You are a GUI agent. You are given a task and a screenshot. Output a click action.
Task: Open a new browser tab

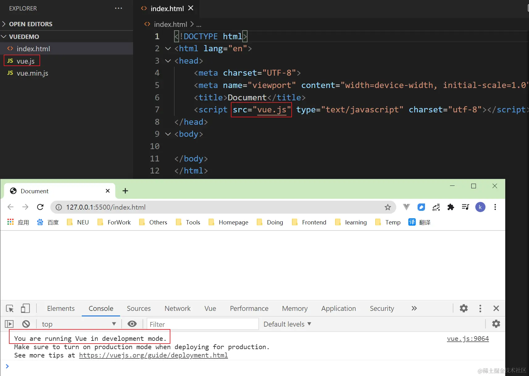[x=125, y=191]
